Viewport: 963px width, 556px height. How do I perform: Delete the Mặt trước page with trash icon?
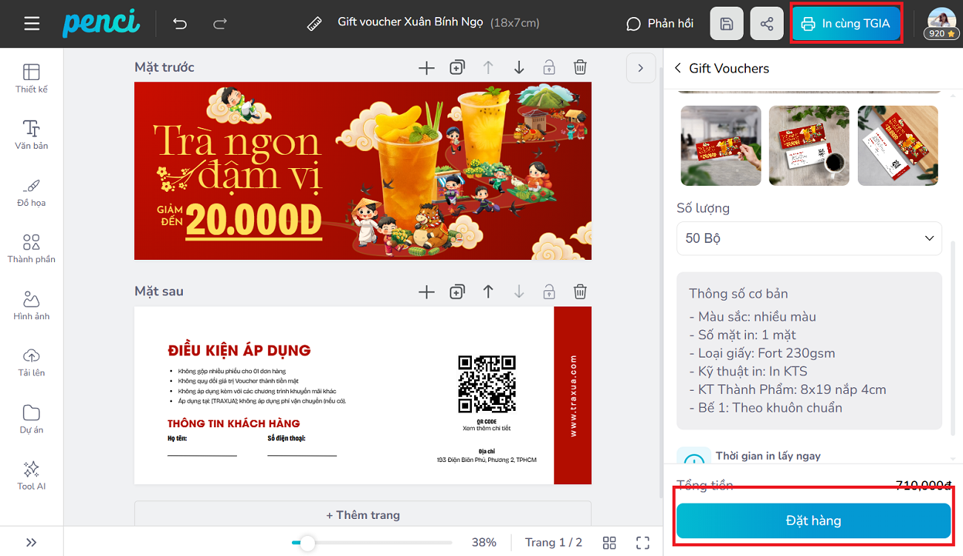click(581, 67)
